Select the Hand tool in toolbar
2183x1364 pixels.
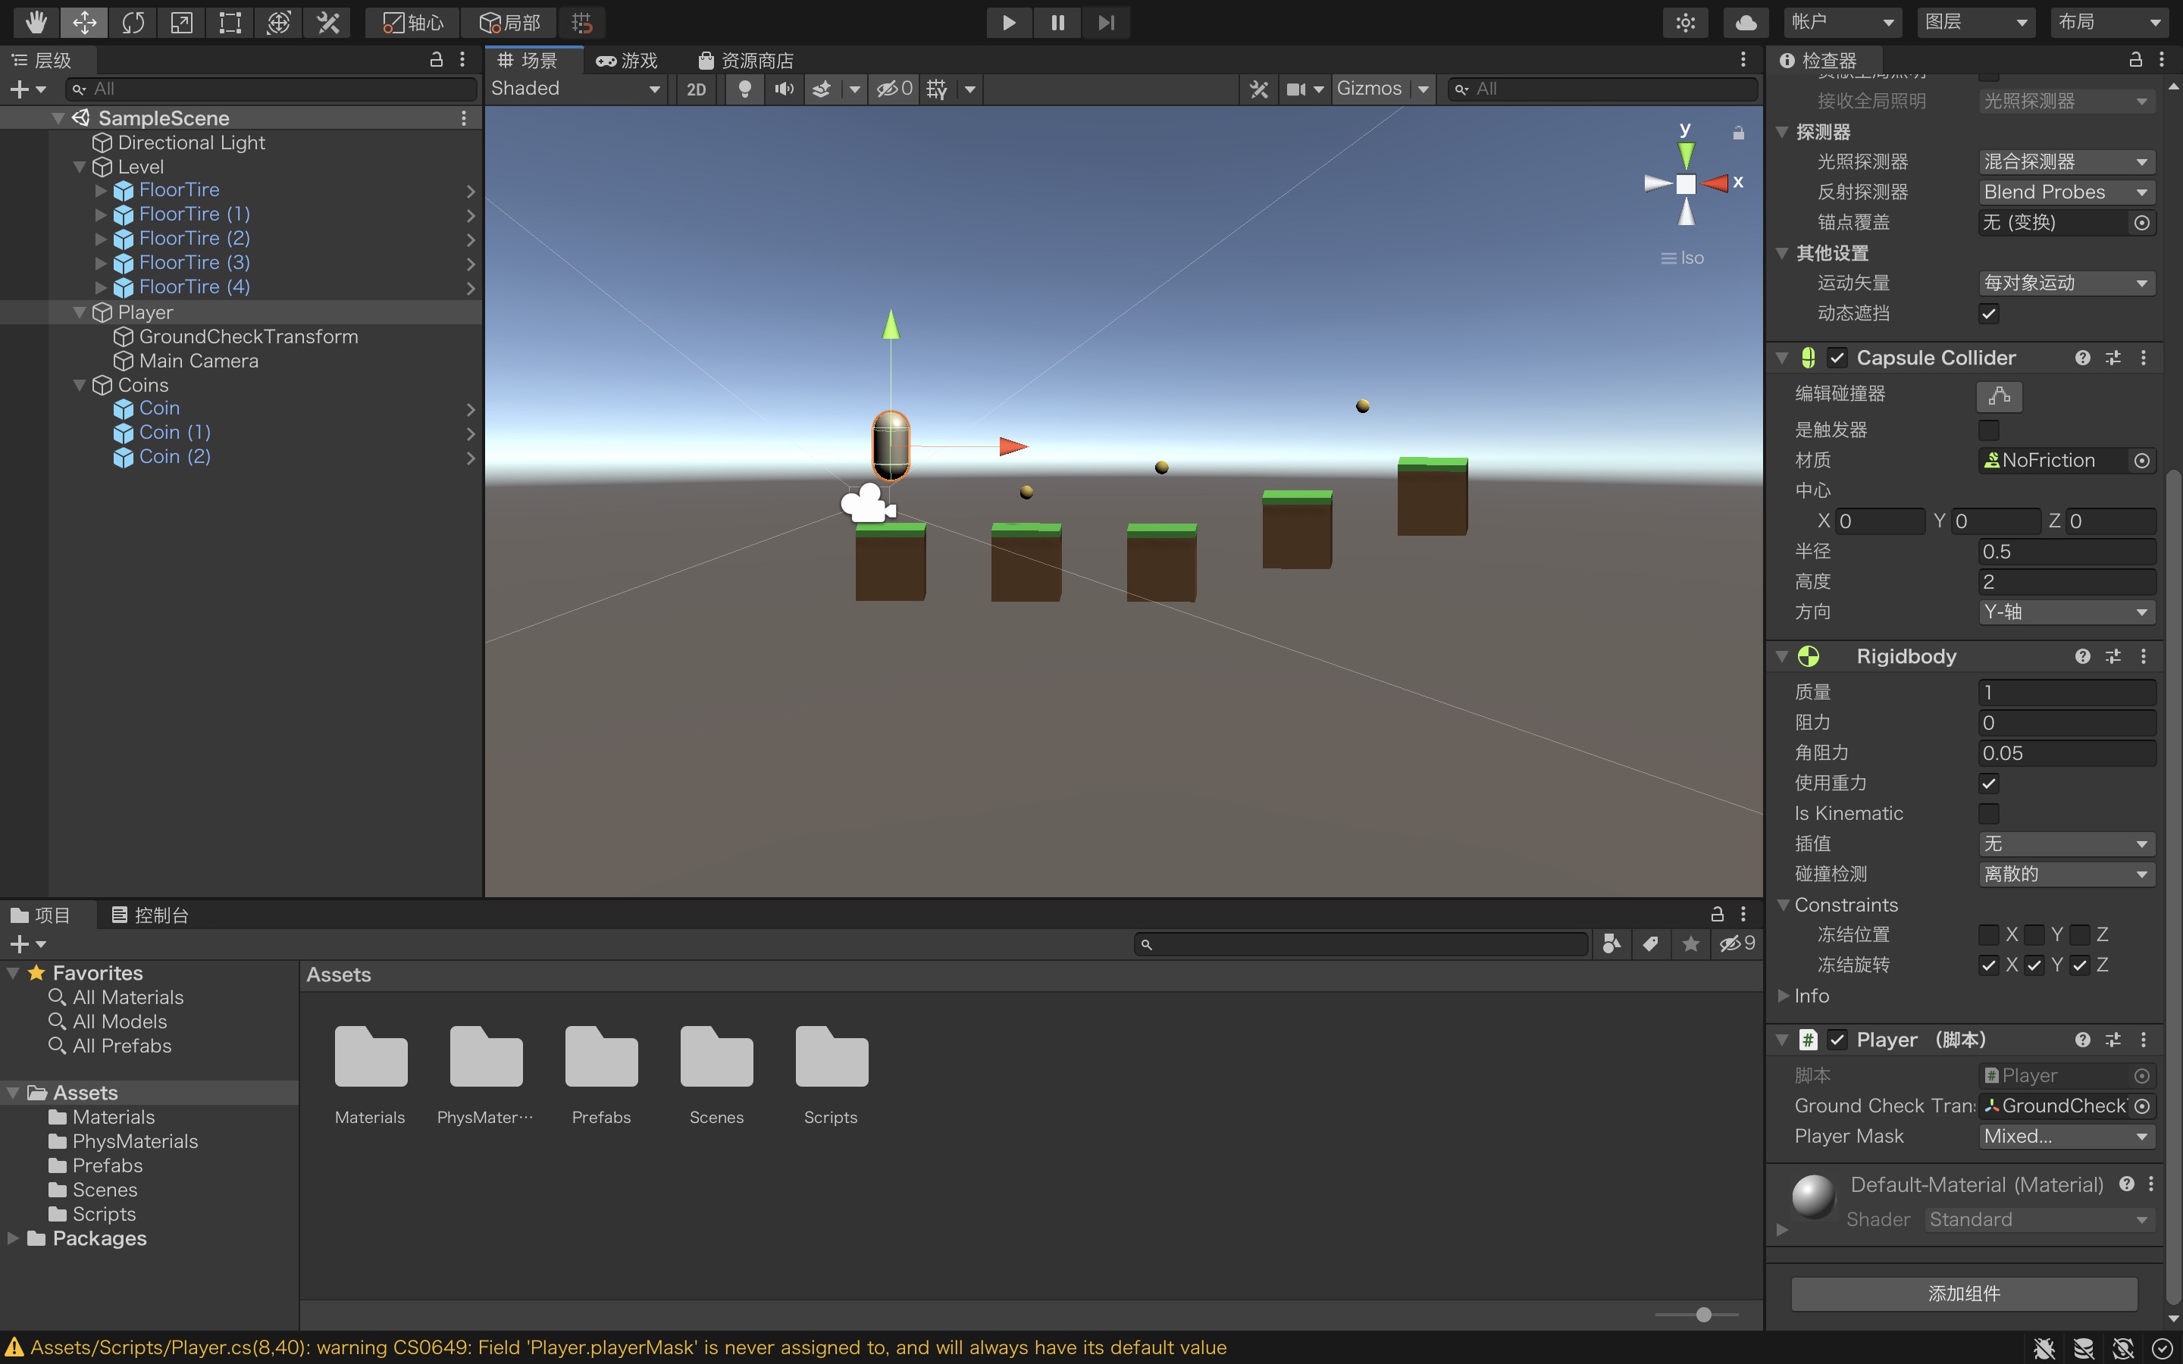(36, 22)
